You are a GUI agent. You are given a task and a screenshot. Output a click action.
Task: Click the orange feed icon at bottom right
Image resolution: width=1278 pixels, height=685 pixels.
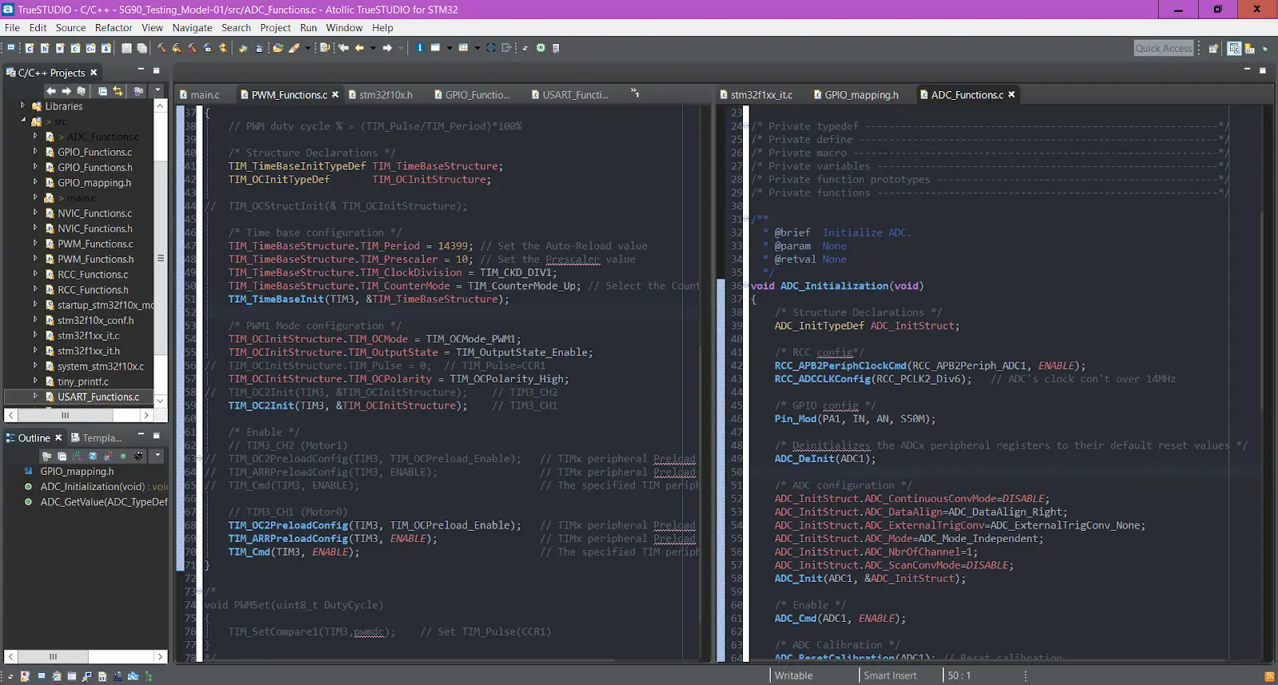click(1269, 676)
